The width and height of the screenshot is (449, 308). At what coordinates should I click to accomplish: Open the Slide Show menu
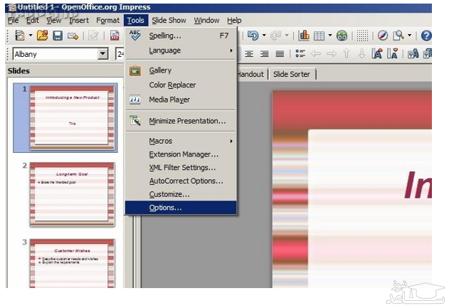click(169, 21)
